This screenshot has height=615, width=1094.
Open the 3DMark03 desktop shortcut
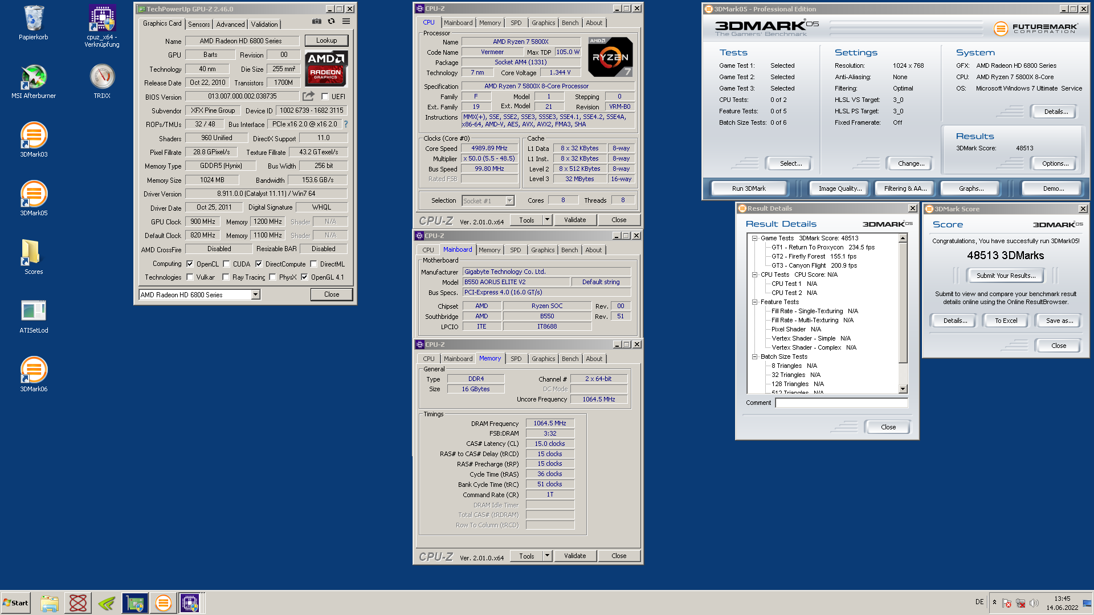pyautogui.click(x=34, y=140)
